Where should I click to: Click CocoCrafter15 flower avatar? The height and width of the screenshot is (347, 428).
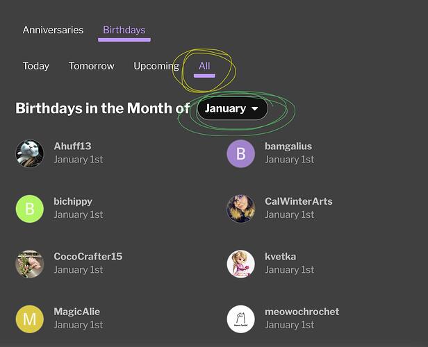(29, 264)
